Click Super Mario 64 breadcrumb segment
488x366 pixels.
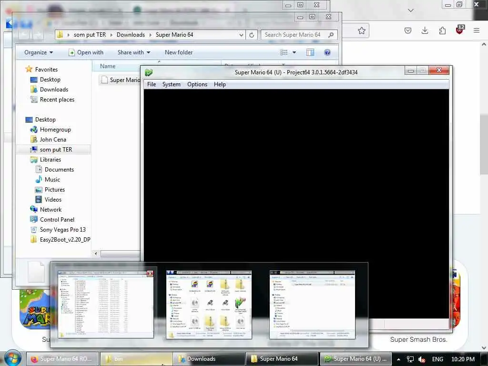tap(174, 35)
